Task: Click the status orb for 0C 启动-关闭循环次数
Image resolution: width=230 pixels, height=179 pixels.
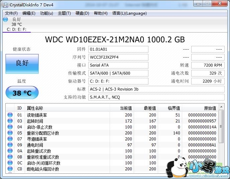Action: [x=10, y=163]
